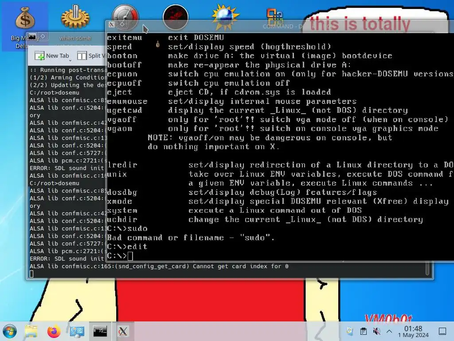Click the "uchdir" command text
The width and height of the screenshot is (454, 341).
coord(122,219)
